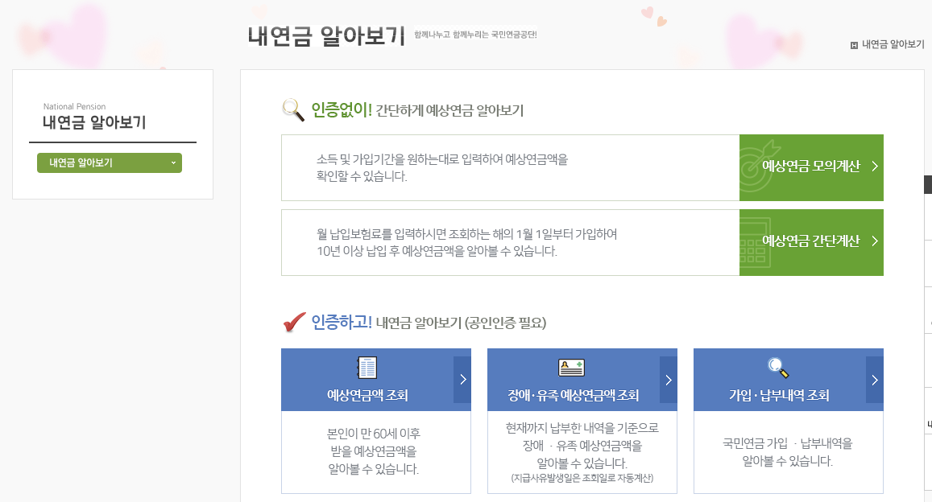Click the 예상연금 간단계산 green button

811,242
